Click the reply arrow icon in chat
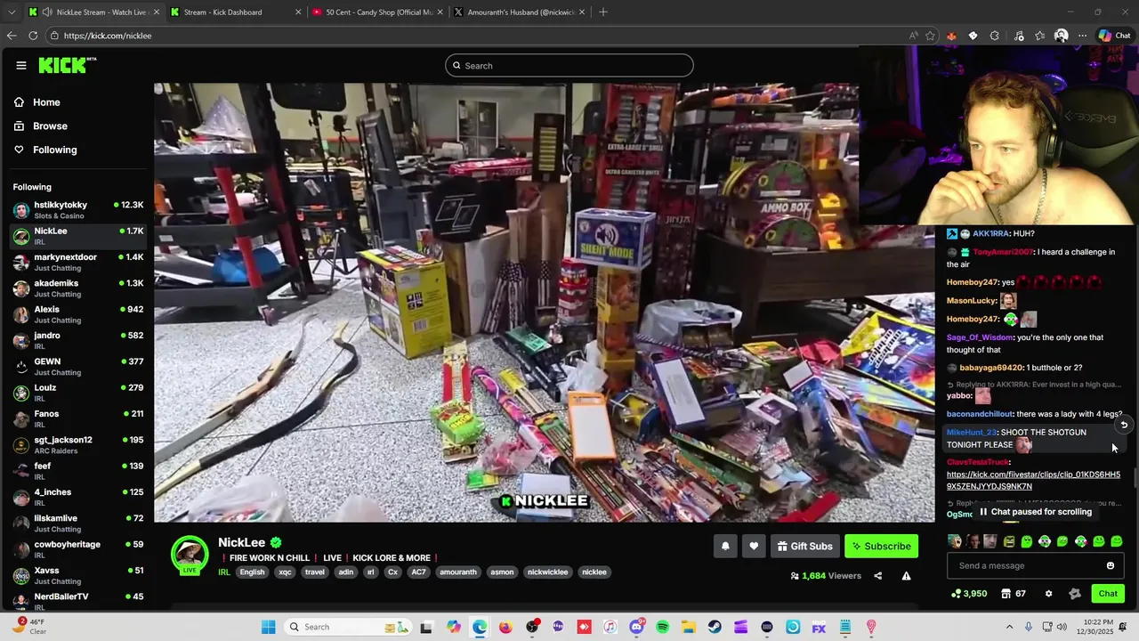Image resolution: width=1139 pixels, height=641 pixels. pyautogui.click(x=1124, y=425)
